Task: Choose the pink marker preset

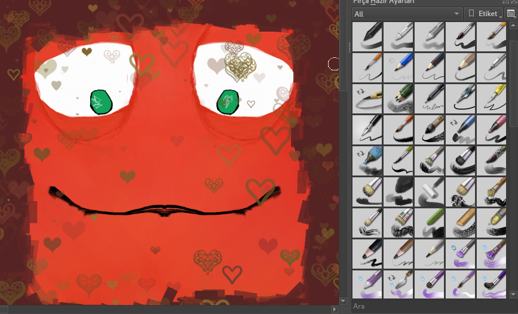Action: (x=491, y=130)
